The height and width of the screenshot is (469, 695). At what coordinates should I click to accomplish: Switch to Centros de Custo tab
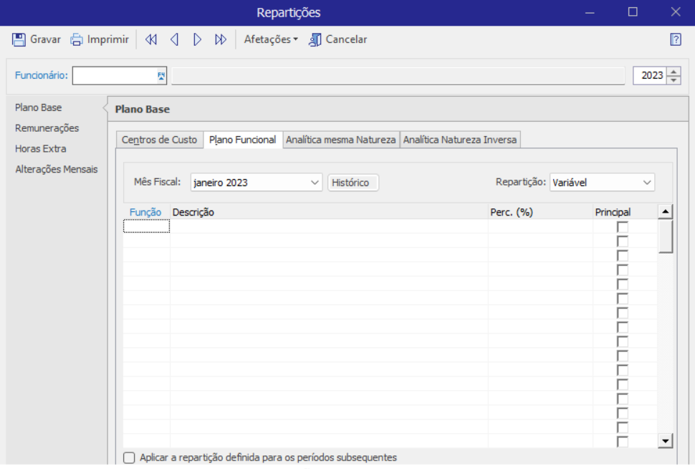159,140
